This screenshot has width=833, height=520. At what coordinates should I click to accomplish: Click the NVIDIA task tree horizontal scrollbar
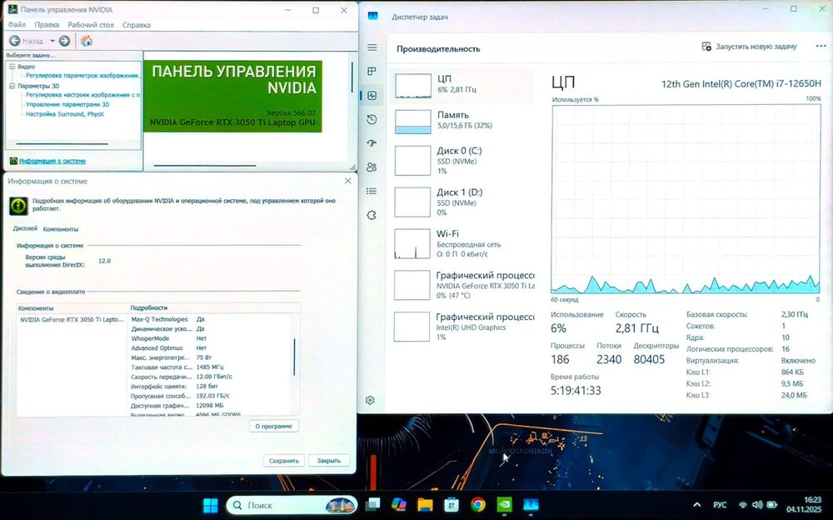(62, 143)
